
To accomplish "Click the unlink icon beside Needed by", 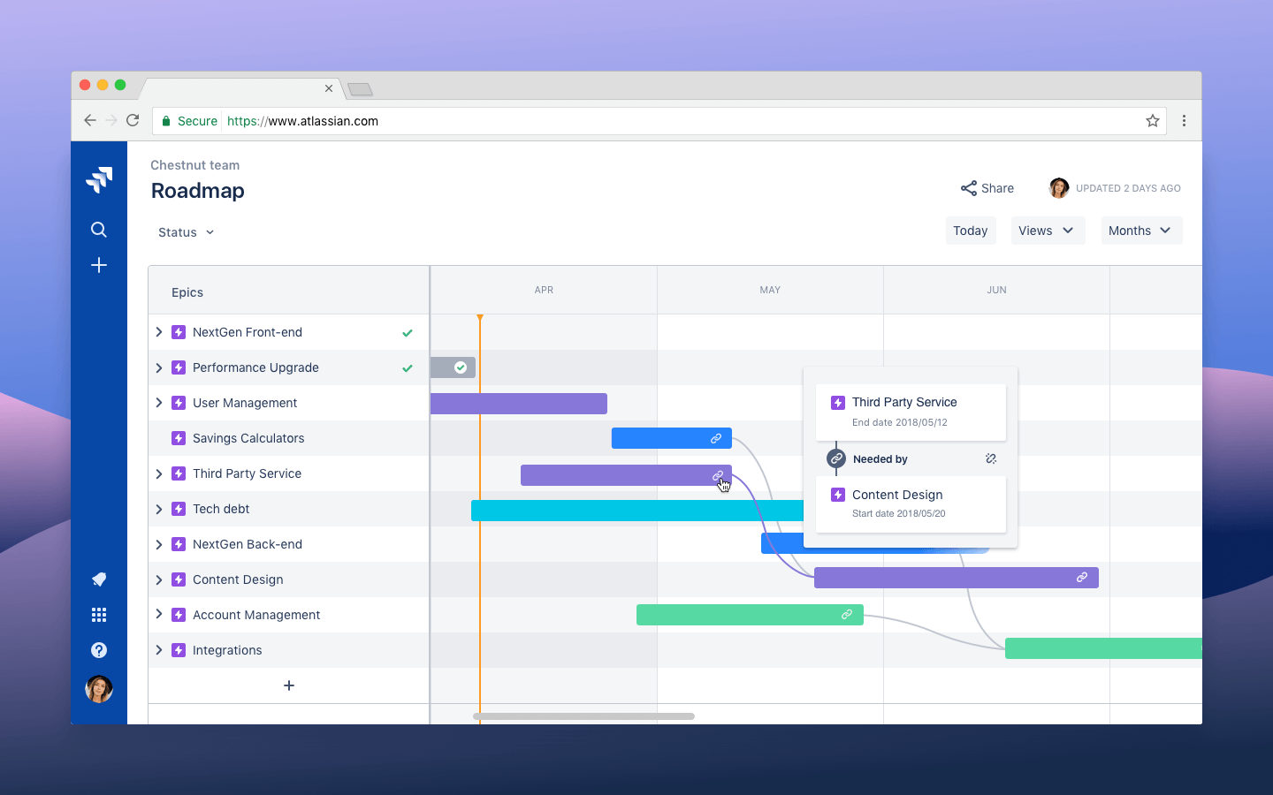I will click(990, 458).
